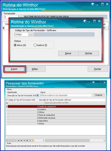Click horizontal scrollbar right arrow
This screenshot has height=151, width=111.
point(104,140)
